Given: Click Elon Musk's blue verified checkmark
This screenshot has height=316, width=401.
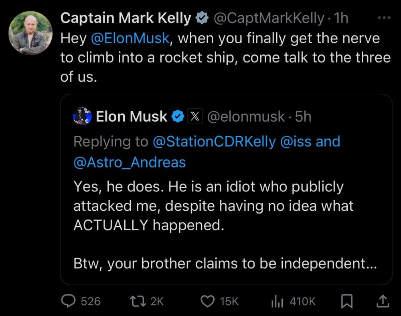Looking at the screenshot, I should click(178, 117).
